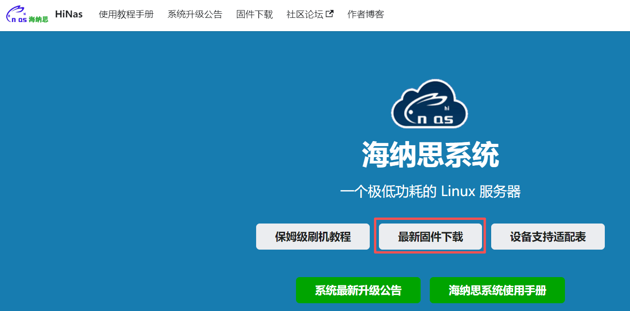Visit 作者博客 from the navbar
This screenshot has width=630, height=311.
(366, 14)
